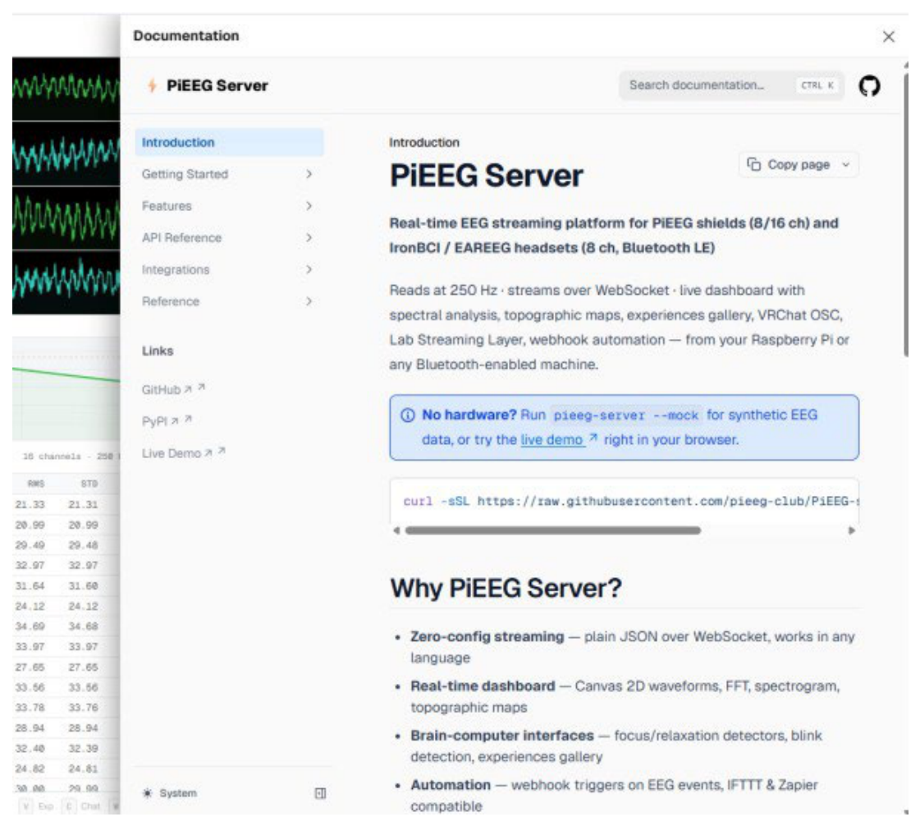Open the Getting Started section
The image size is (920, 826).
click(x=185, y=174)
